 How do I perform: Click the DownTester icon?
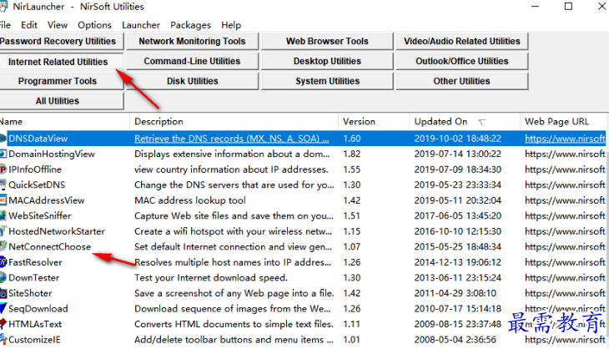[x=3, y=278]
